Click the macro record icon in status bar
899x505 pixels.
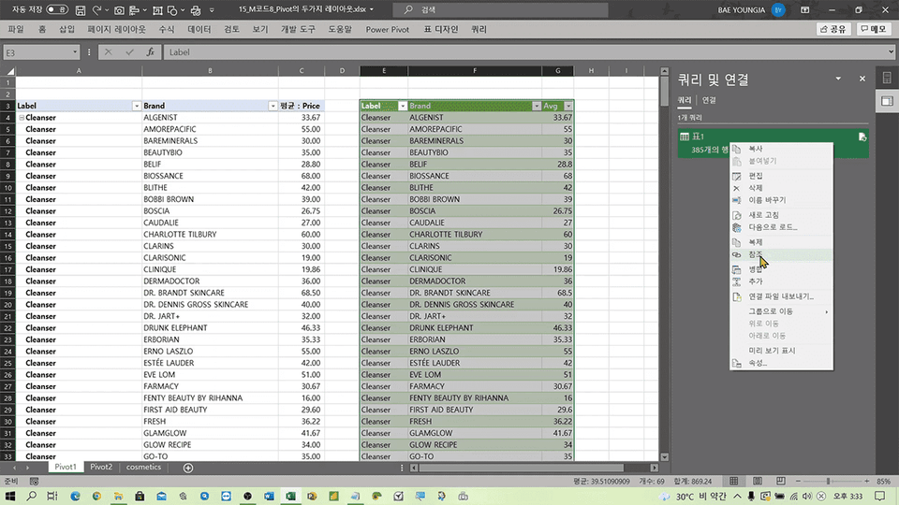(x=35, y=482)
